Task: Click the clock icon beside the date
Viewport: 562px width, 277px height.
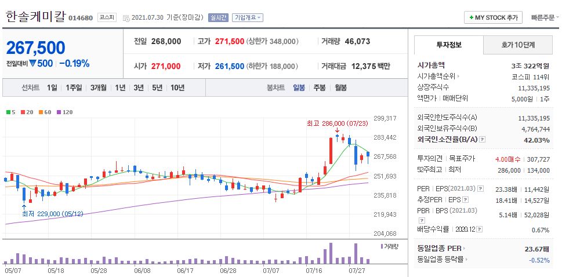Action: [126, 18]
